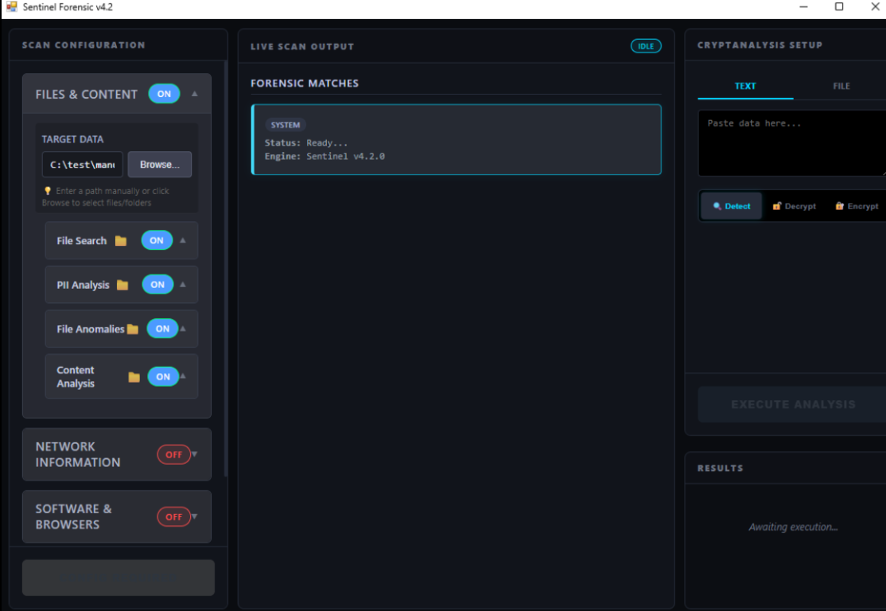Toggle Content Analysis ON switch
Image resolution: width=886 pixels, height=611 pixels.
(163, 376)
